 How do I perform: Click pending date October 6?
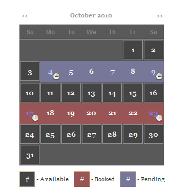pyautogui.click(x=91, y=71)
